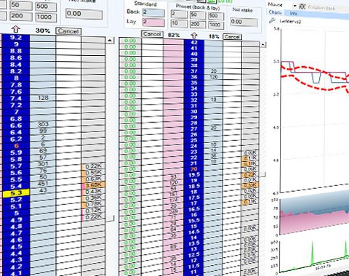
Task: Click the 19.5 price cell
Action: pyautogui.click(x=194, y=175)
